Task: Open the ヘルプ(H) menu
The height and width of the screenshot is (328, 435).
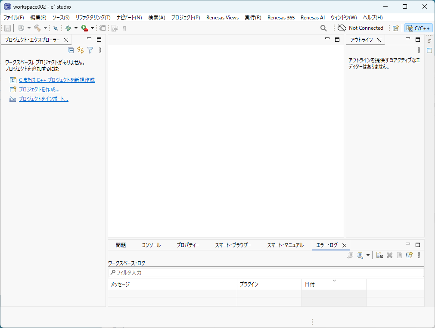Action: click(x=373, y=18)
